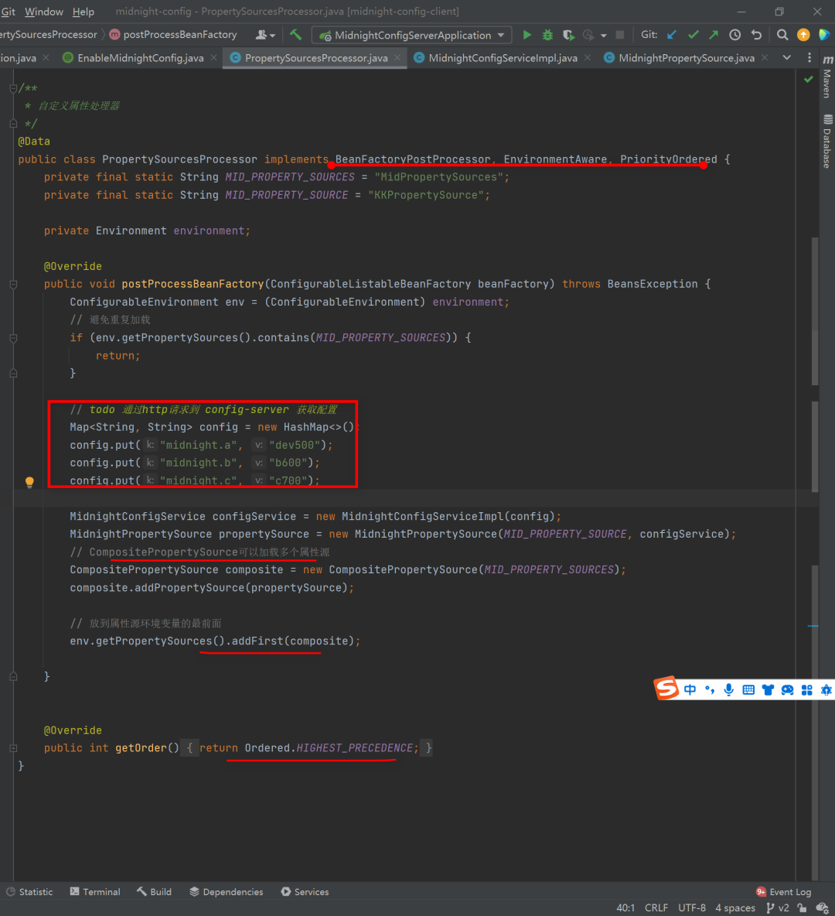Git update project blue arrow icon
The image size is (835, 916).
coord(672,35)
